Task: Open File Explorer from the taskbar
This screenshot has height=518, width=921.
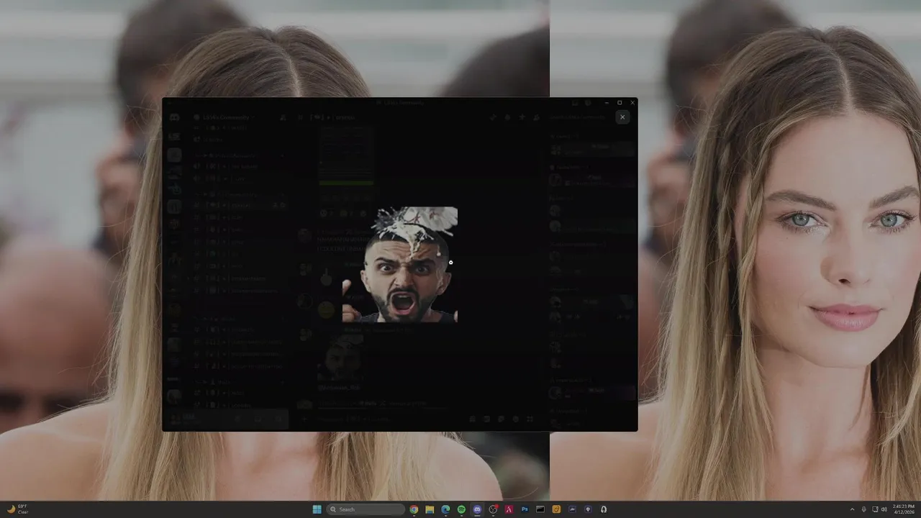Action: pyautogui.click(x=430, y=509)
